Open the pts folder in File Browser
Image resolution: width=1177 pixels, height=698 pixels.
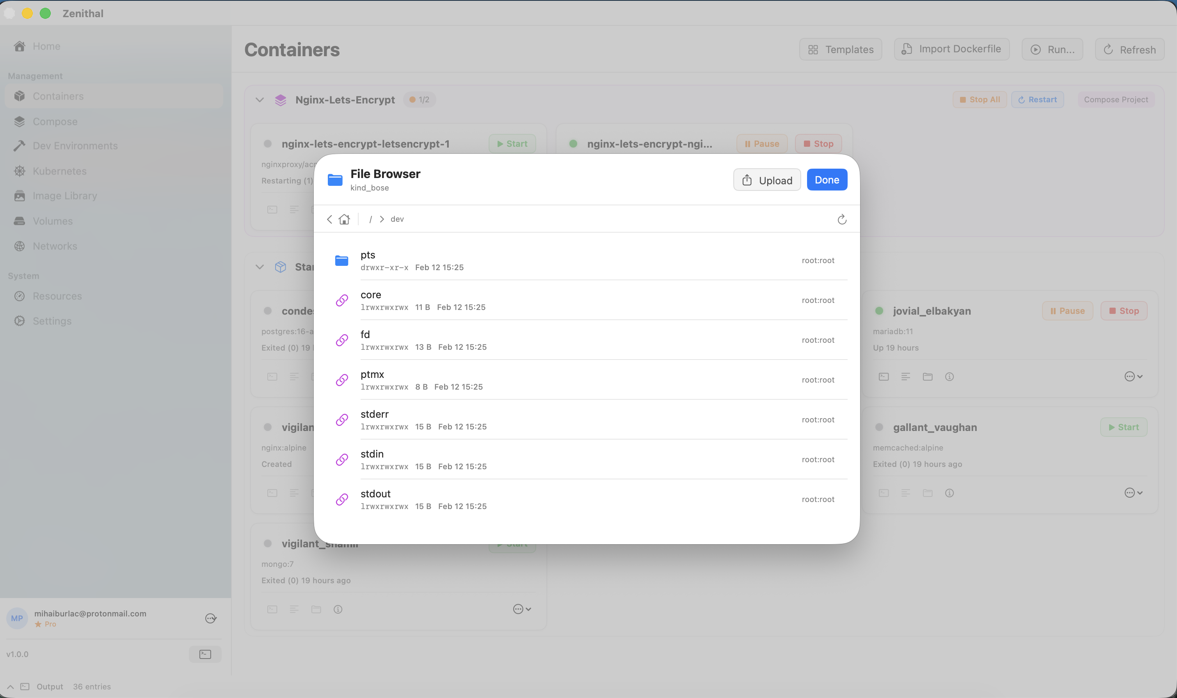[368, 255]
